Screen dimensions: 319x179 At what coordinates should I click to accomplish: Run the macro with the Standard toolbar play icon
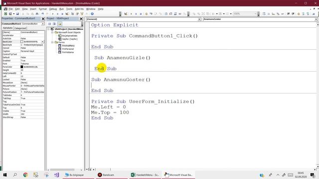tap(53, 14)
